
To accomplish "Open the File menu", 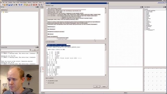I will [1, 2].
